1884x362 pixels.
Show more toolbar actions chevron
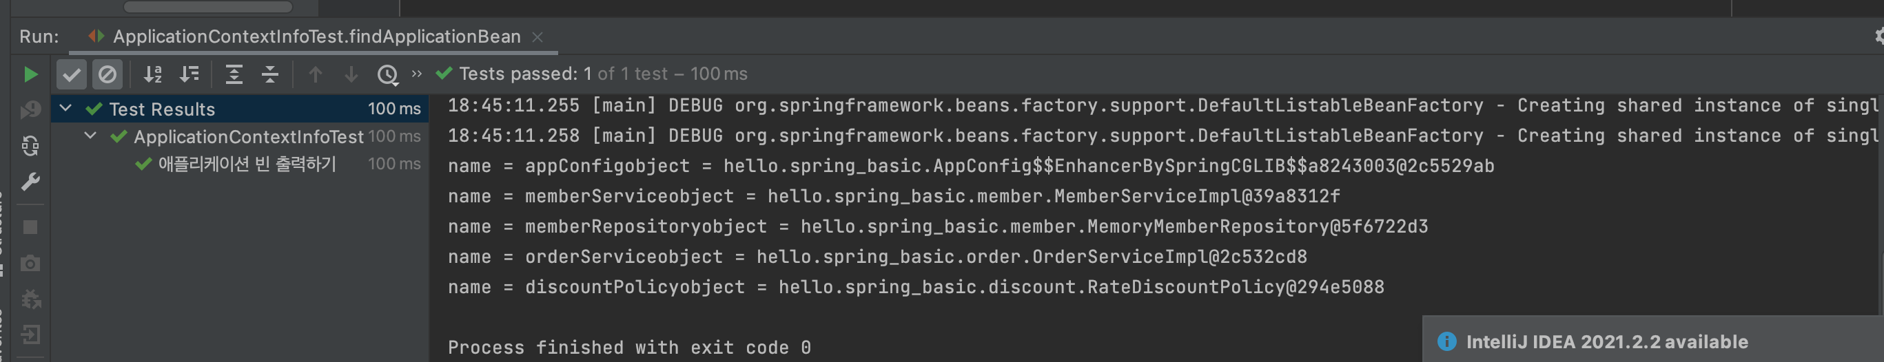(x=417, y=74)
